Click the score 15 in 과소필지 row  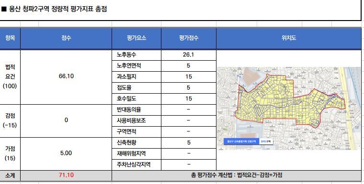(189, 77)
